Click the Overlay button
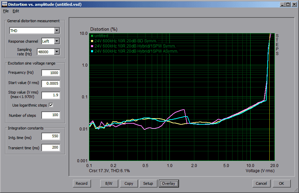 (168, 183)
